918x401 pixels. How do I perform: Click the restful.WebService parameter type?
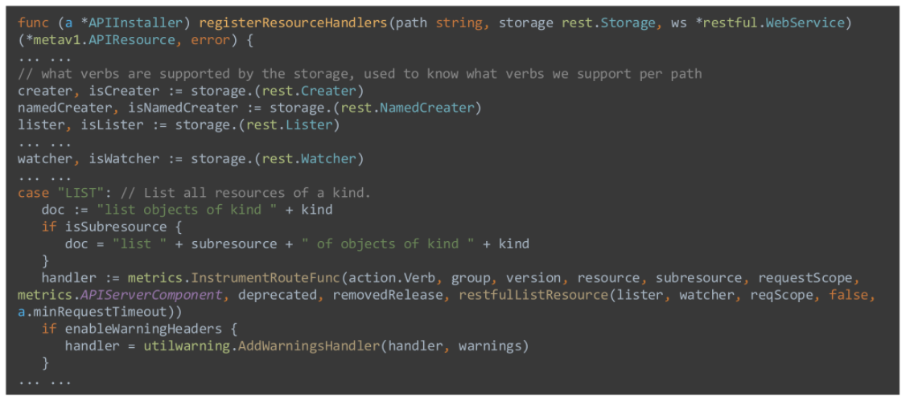(776, 23)
